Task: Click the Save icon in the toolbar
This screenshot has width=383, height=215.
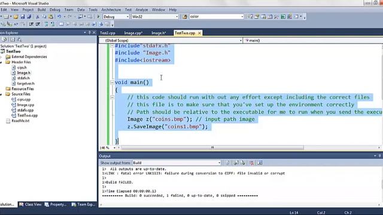Action: point(23,17)
